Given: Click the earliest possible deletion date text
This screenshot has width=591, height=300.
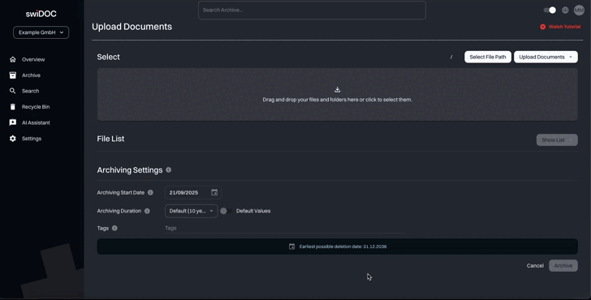Looking at the screenshot, I should (x=343, y=246).
